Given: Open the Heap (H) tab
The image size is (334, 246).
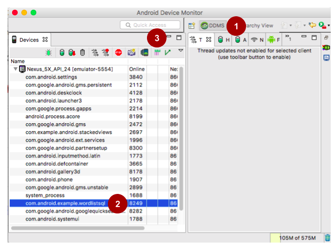Looking at the screenshot, I should (224, 40).
